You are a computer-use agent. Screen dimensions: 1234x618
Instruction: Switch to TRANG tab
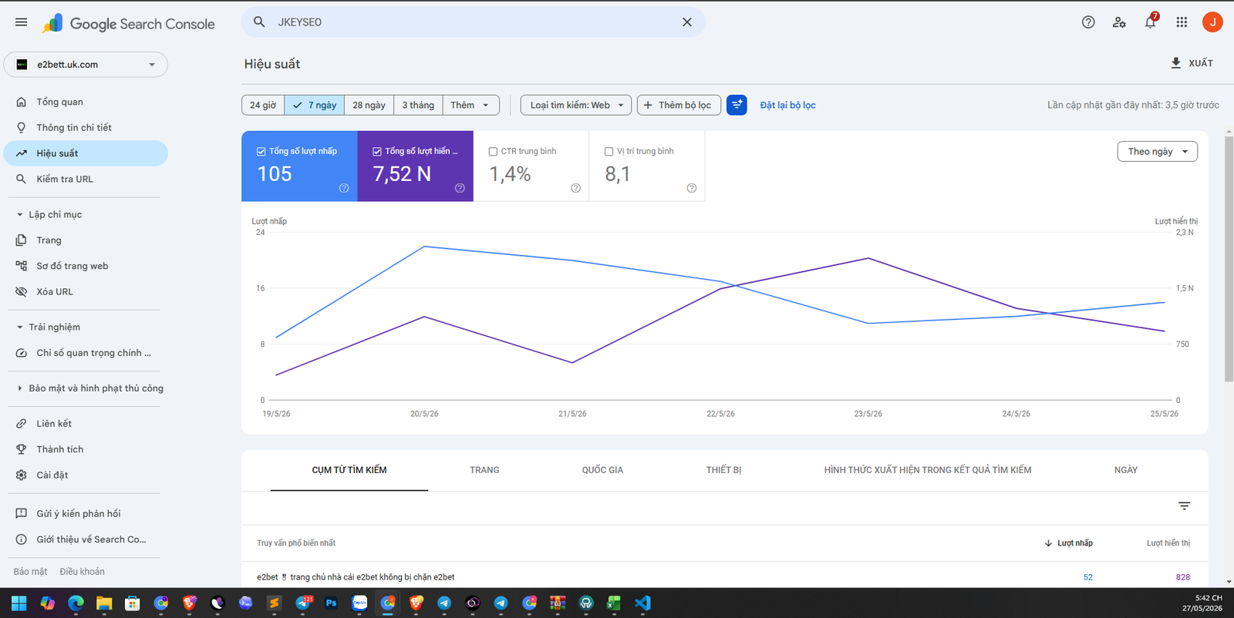tap(484, 470)
